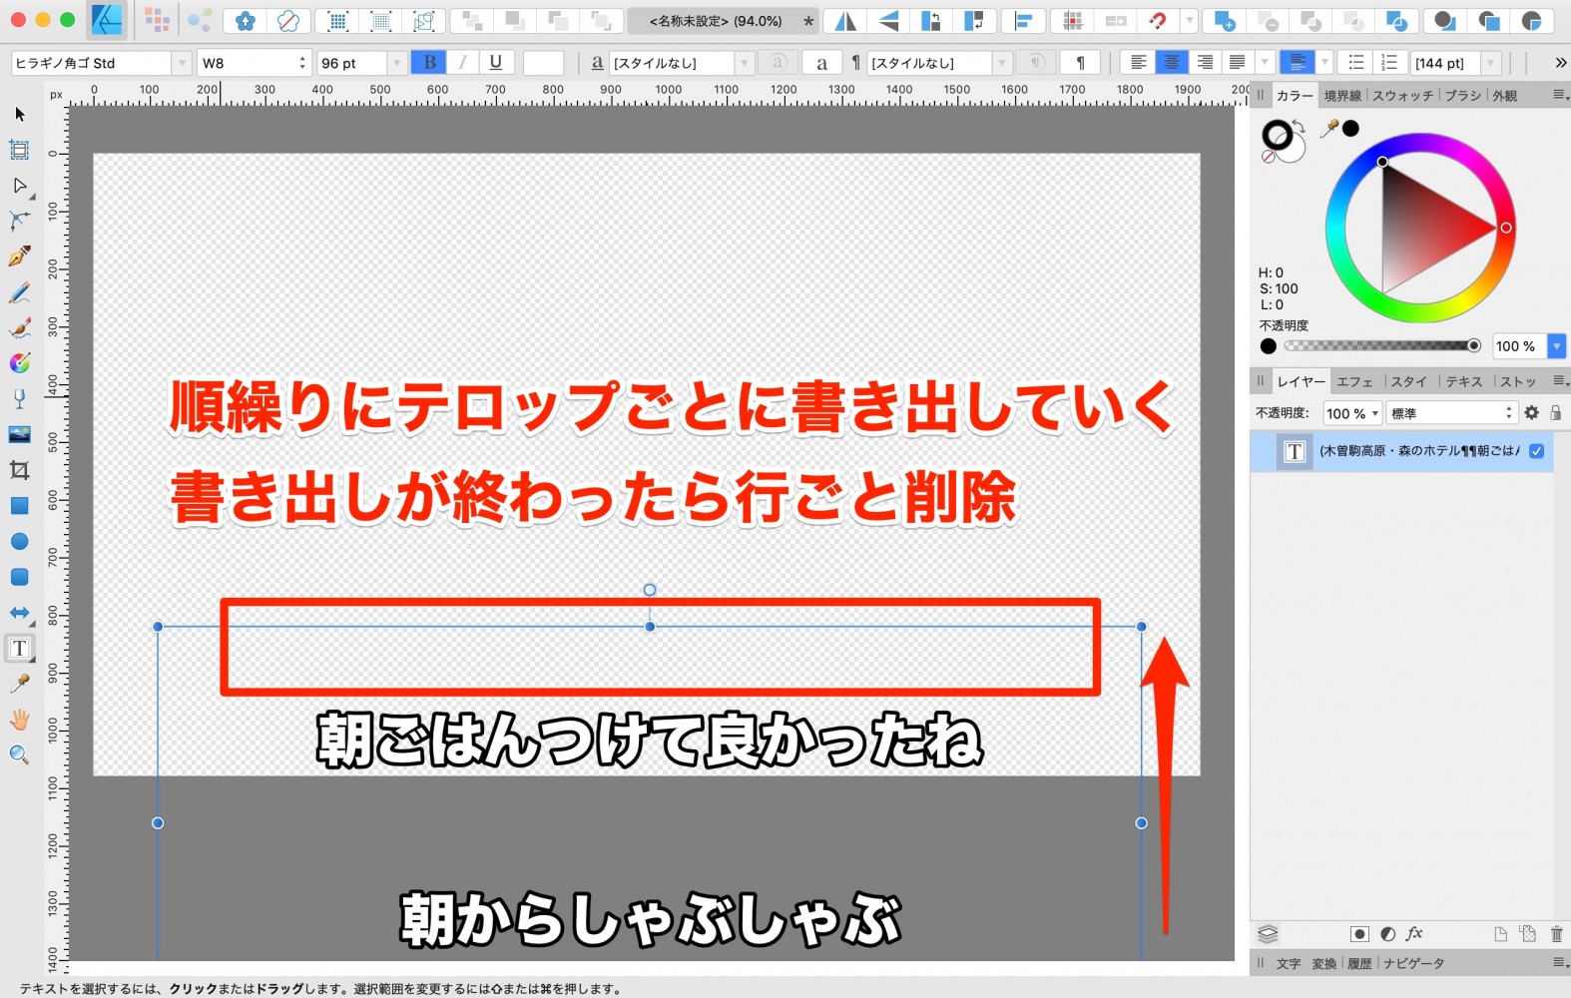Select the Rounded Rectangle tool
The image size is (1571, 998).
pyautogui.click(x=19, y=577)
